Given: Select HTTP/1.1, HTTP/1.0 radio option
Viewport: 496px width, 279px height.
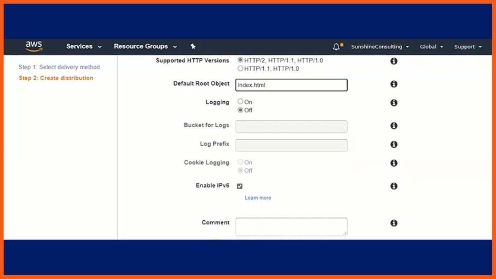Looking at the screenshot, I should 241,69.
